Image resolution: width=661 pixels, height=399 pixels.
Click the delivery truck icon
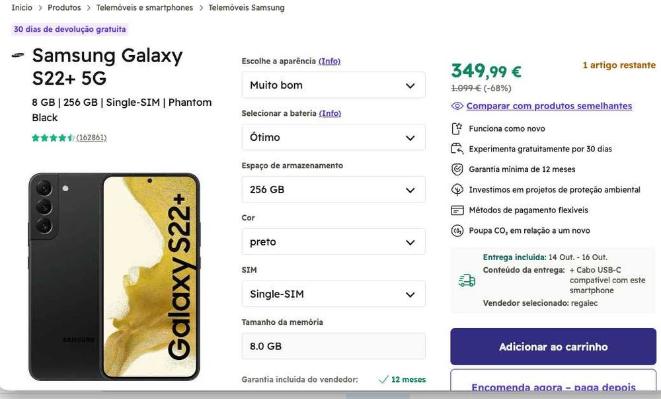467,281
